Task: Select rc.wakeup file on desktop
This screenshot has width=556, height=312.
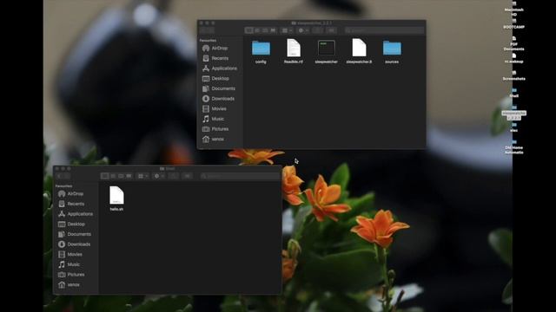Action: click(514, 58)
